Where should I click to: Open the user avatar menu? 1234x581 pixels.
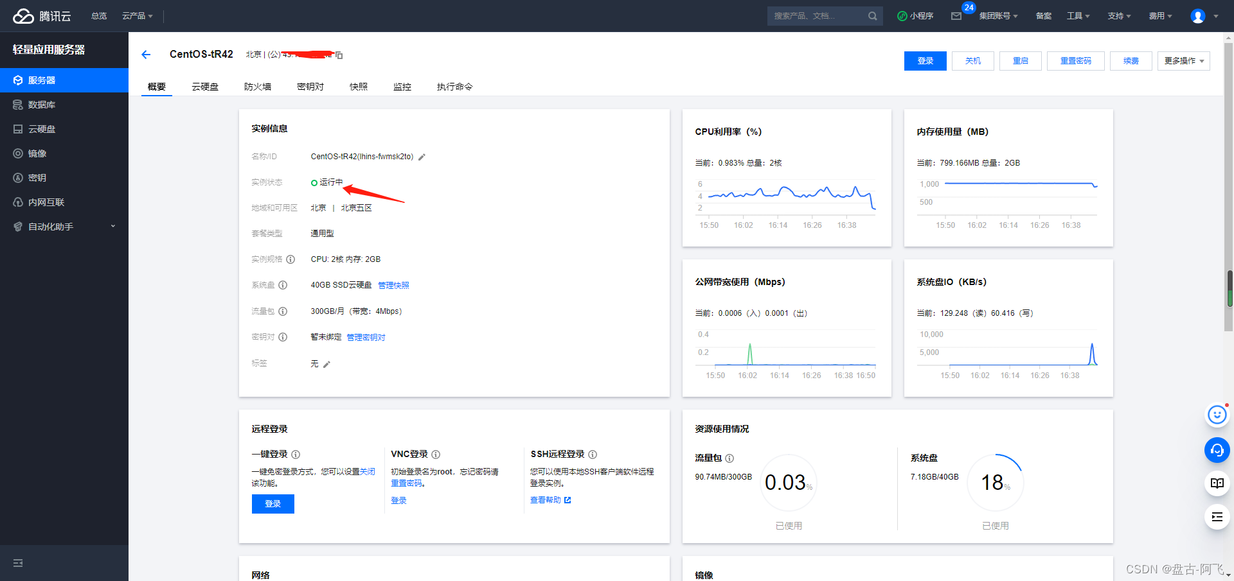tap(1198, 16)
